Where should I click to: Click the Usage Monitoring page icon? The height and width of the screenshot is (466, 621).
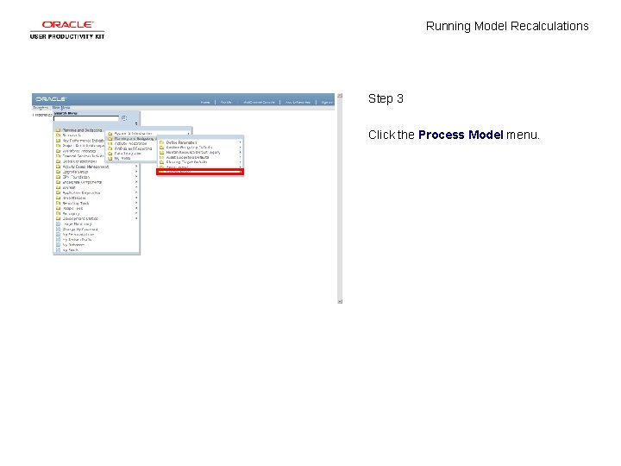(59, 224)
